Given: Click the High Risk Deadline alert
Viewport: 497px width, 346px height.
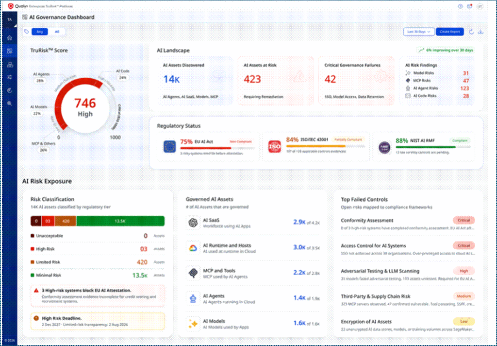Looking at the screenshot, I should pos(98,321).
